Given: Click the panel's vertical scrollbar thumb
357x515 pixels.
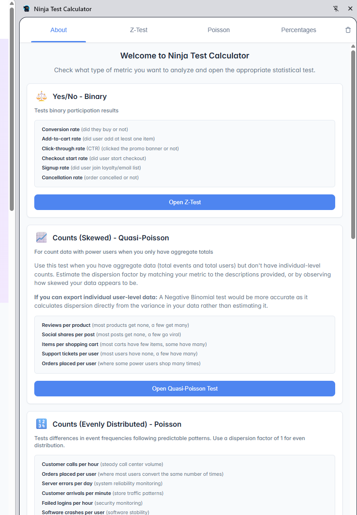Looking at the screenshot, I should tap(353, 143).
